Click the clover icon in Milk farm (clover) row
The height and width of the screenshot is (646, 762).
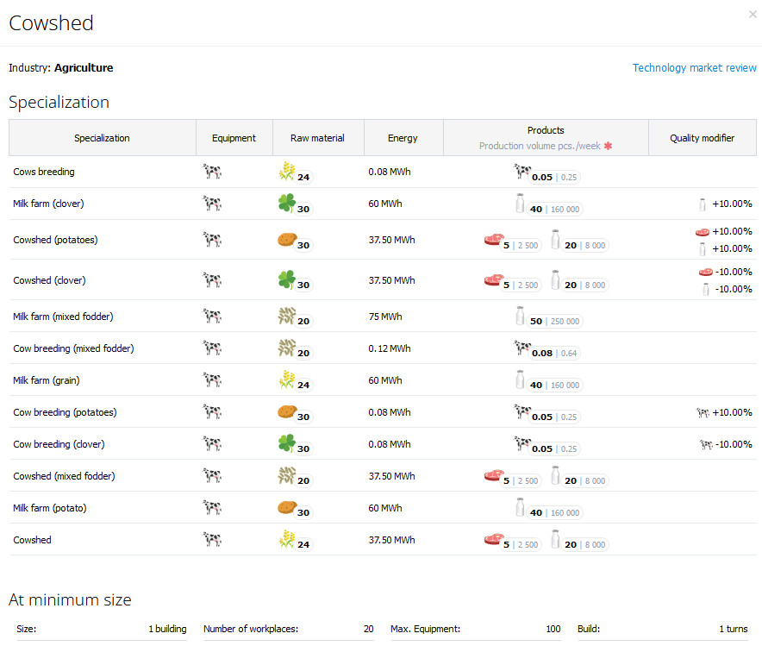pos(287,204)
